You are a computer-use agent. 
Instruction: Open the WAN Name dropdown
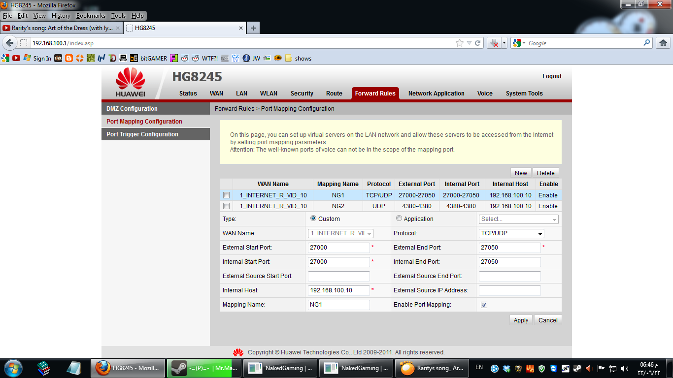coord(340,233)
